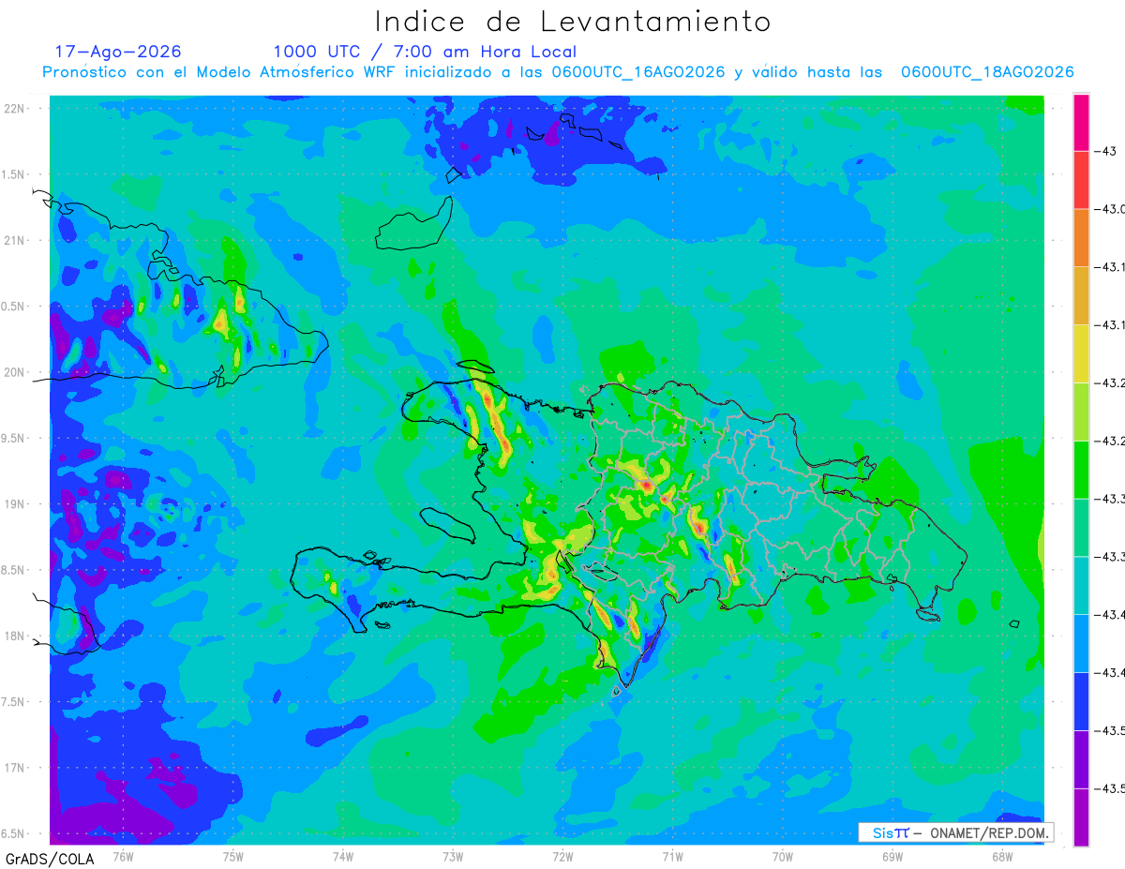Viewport: 1125px width, 869px height.
Task: Click the "70W" longitude label
Action: click(783, 857)
